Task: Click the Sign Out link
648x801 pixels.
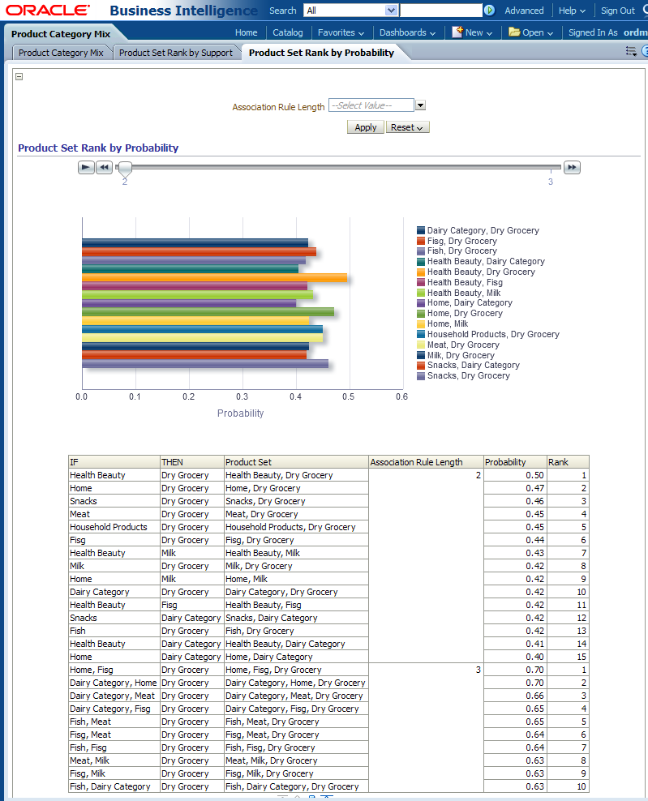Action: pyautogui.click(x=617, y=11)
